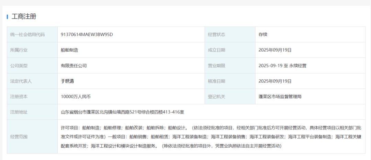Click the 统一社会信用代码 label cell
Screen dimensions: 371x160
tap(27, 35)
